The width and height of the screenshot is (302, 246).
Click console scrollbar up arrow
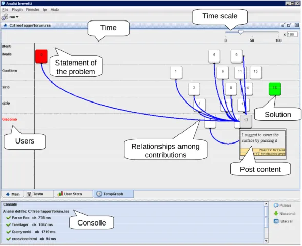[x=266, y=204]
